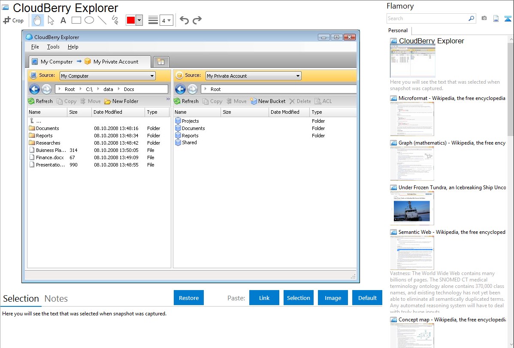Click the search magnifier icon
The image size is (514, 348).
(471, 18)
